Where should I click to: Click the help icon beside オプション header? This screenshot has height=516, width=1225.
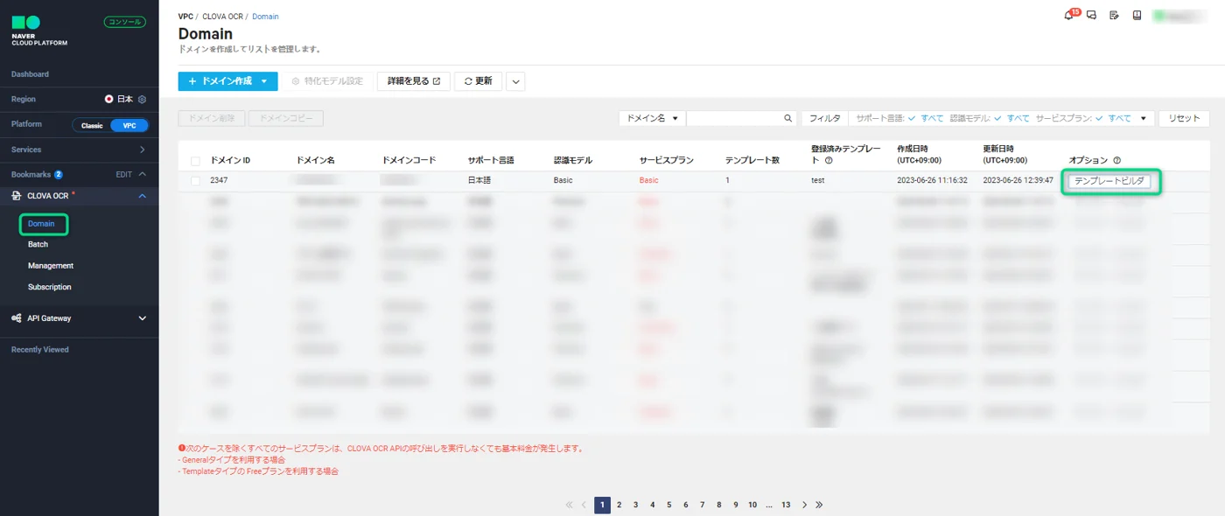coord(1117,161)
